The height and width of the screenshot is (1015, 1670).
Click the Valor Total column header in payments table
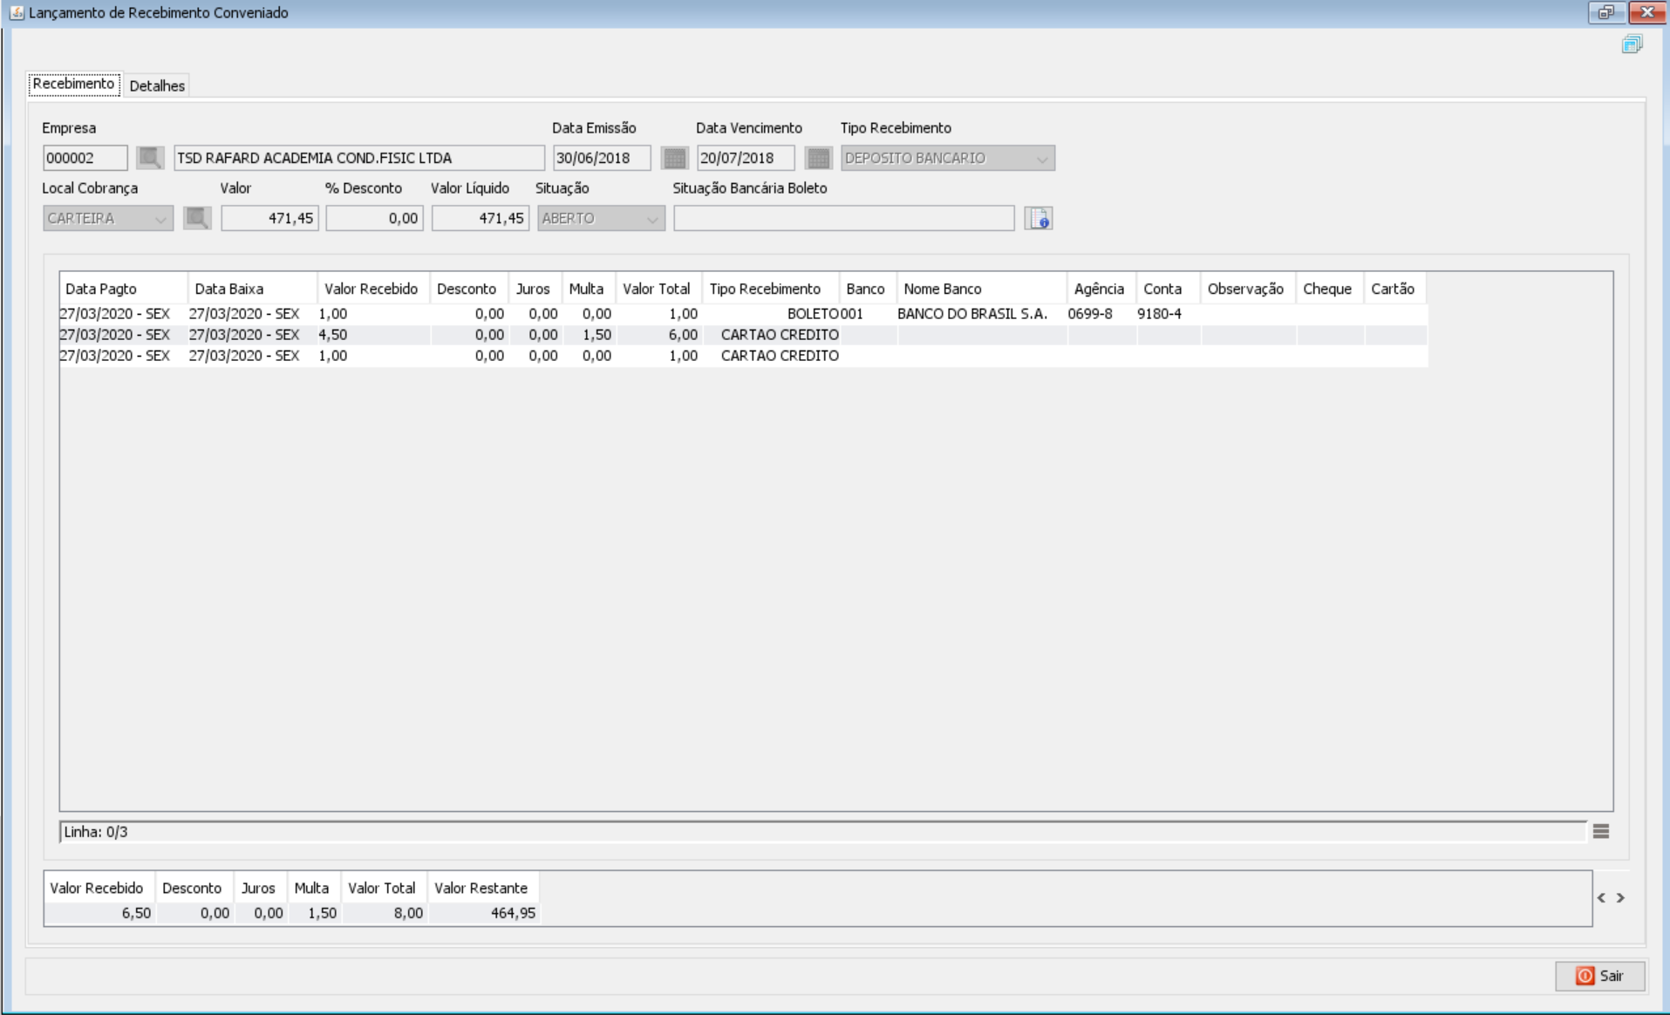659,289
